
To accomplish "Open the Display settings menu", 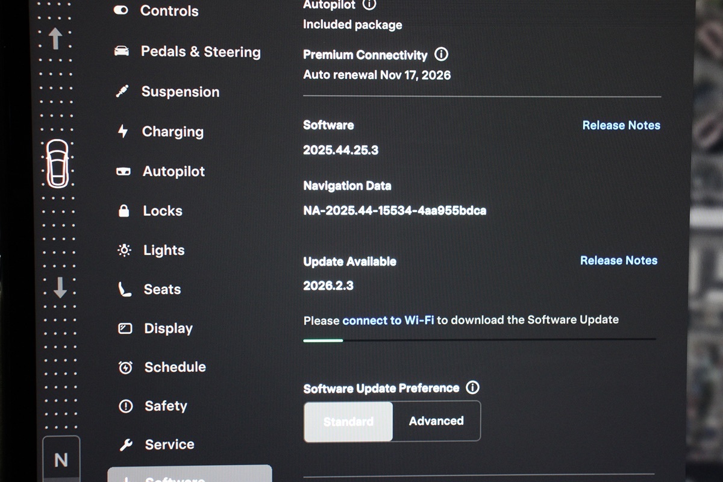I will [168, 328].
